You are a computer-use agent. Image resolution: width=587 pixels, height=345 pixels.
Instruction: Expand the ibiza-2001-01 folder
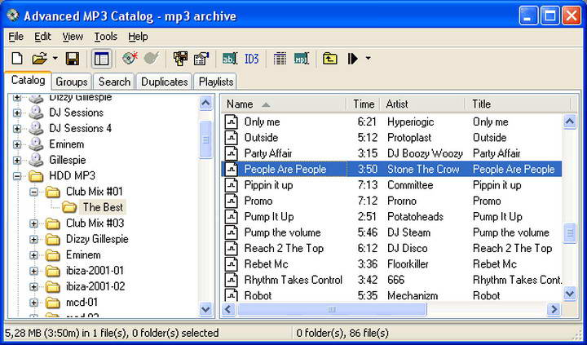pos(34,271)
